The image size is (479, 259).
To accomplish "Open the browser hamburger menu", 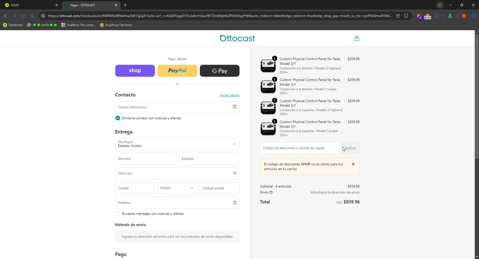I will (473, 16).
